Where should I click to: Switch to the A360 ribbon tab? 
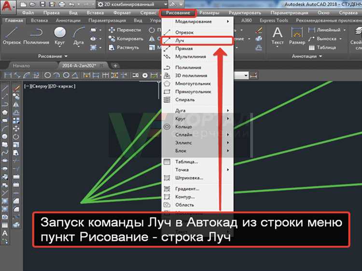click(x=247, y=21)
